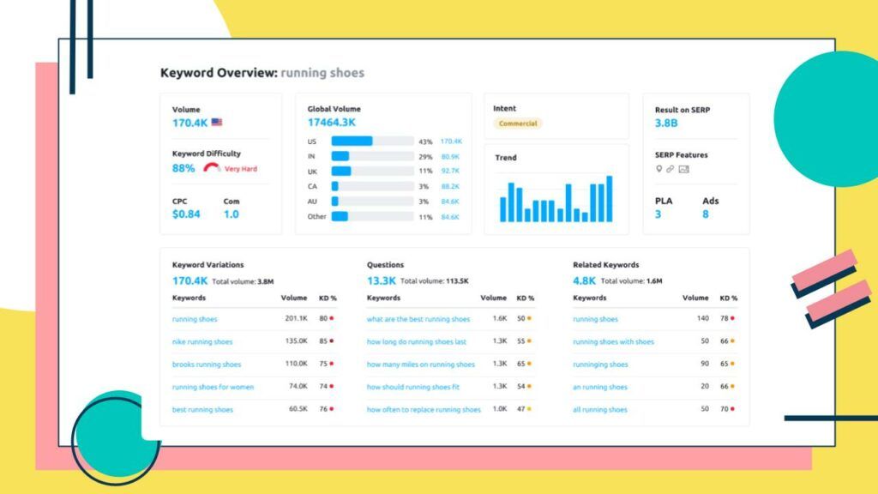Click 'brooks running shoes' keyword link

point(207,364)
